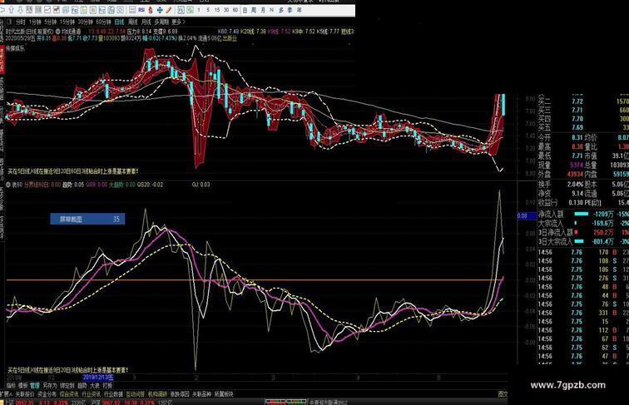Click the small square icon before 分时

point(9,22)
